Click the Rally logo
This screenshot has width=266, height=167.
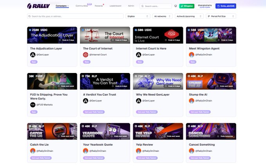38,6
